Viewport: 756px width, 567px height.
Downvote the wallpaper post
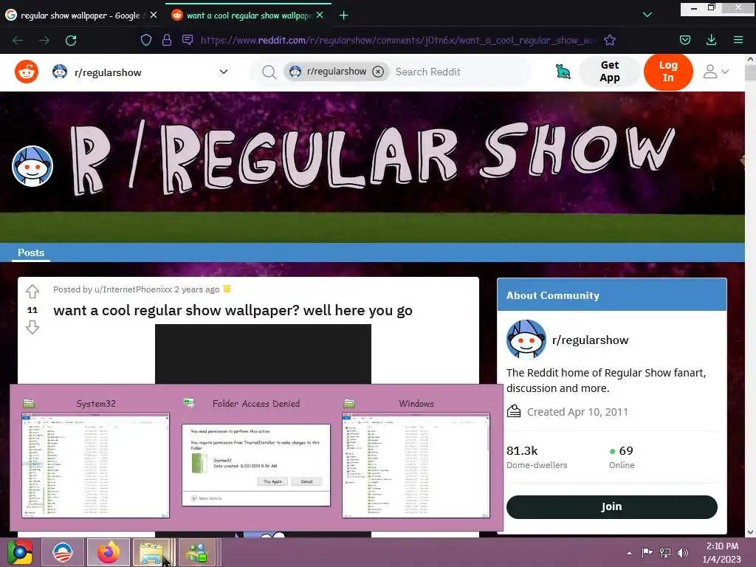32,328
